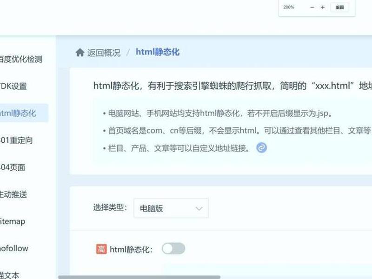Click the home icon beside 返回概况
This screenshot has width=372, height=279.
click(80, 53)
